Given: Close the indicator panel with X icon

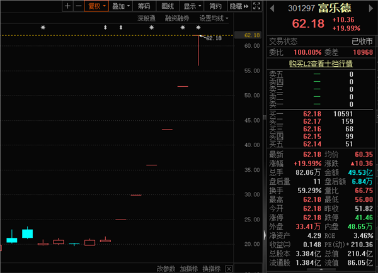Looking at the screenshot, I should pyautogui.click(x=227, y=269).
